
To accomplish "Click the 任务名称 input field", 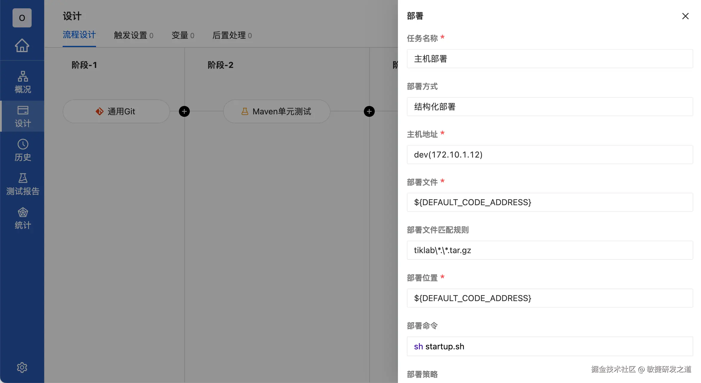I will point(549,59).
